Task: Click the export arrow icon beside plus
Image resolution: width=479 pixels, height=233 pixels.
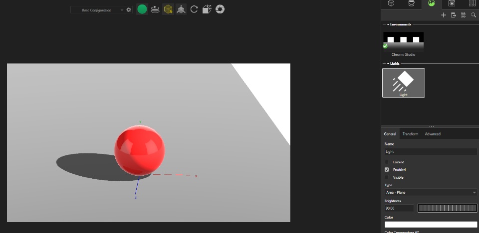Action: [454, 15]
